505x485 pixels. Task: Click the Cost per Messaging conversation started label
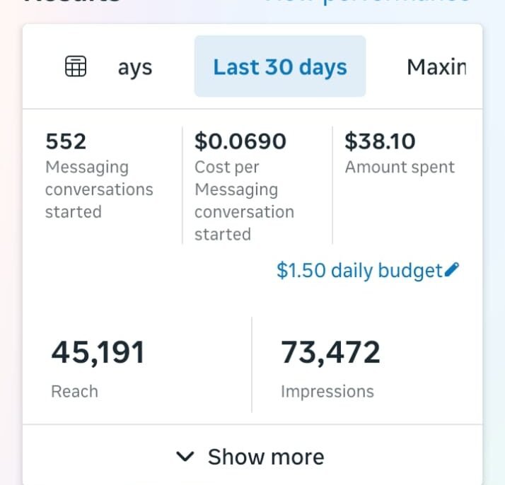tap(244, 201)
